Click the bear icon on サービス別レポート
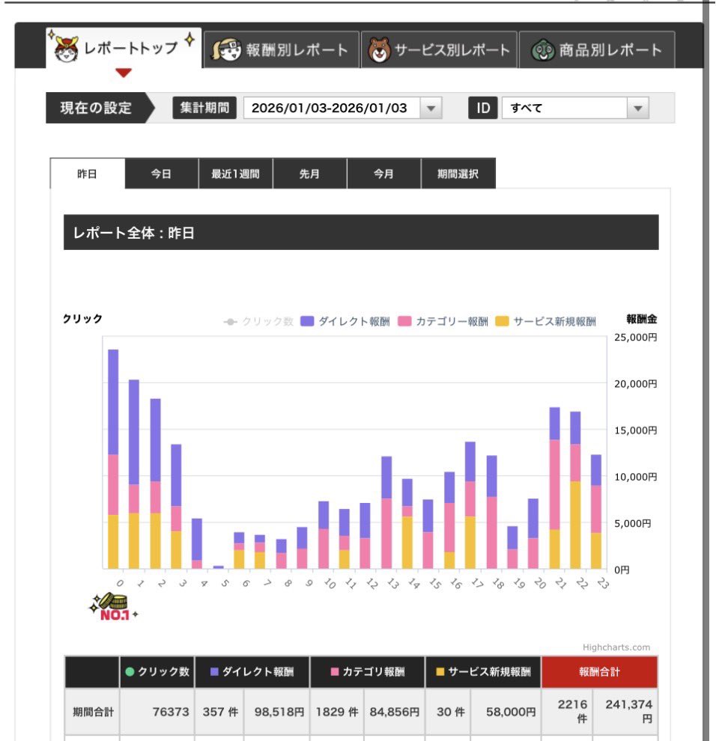 [x=380, y=51]
